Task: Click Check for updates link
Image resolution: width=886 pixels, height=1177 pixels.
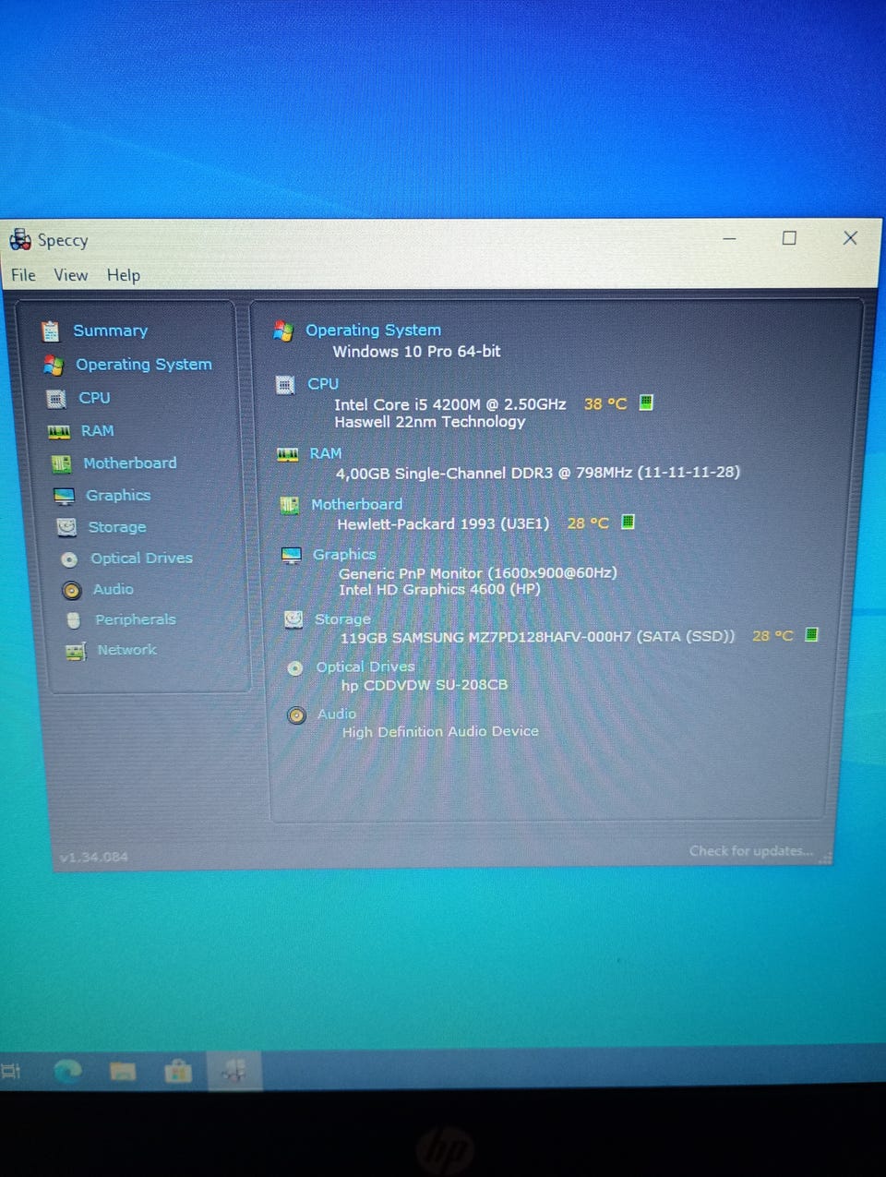Action: [751, 851]
